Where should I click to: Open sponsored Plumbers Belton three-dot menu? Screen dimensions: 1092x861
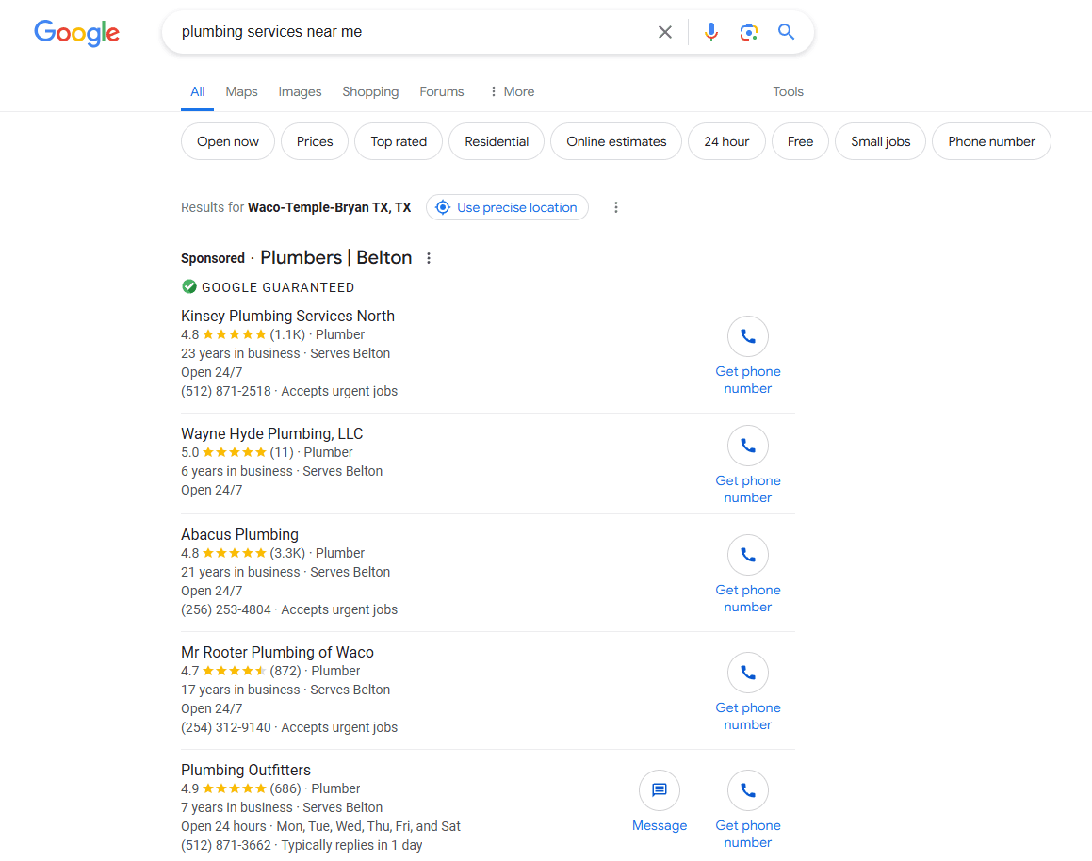click(429, 258)
